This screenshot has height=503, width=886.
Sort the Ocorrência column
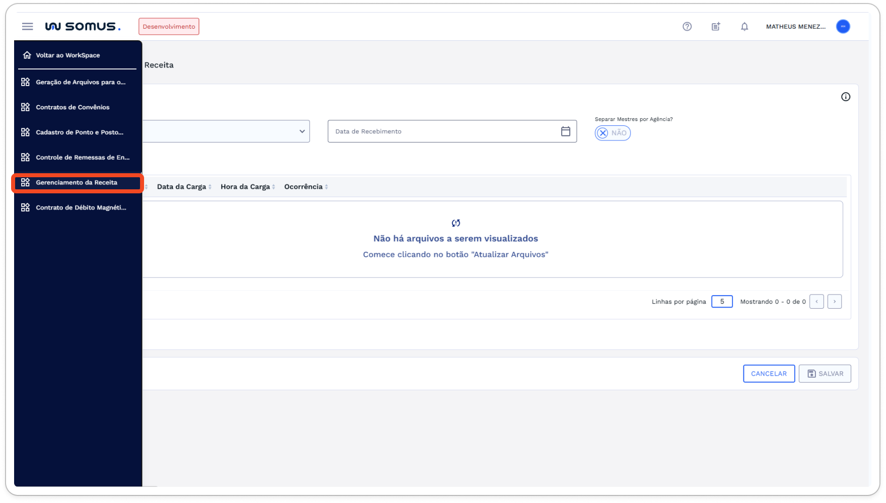pyautogui.click(x=303, y=186)
